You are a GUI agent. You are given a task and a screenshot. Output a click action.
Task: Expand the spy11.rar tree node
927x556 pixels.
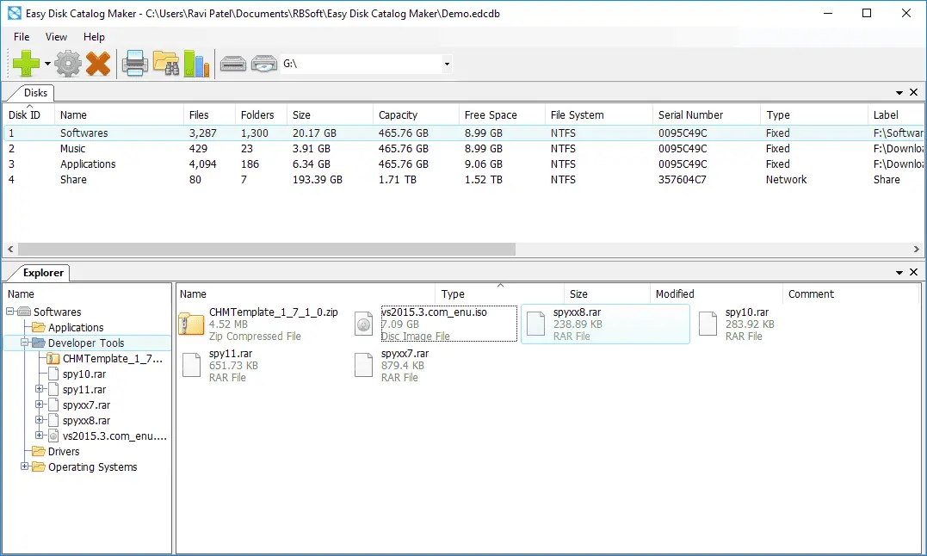click(x=39, y=389)
